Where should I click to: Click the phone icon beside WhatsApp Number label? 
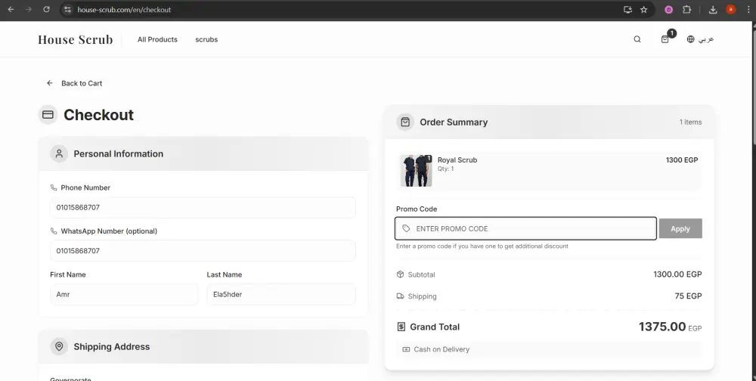coord(54,231)
